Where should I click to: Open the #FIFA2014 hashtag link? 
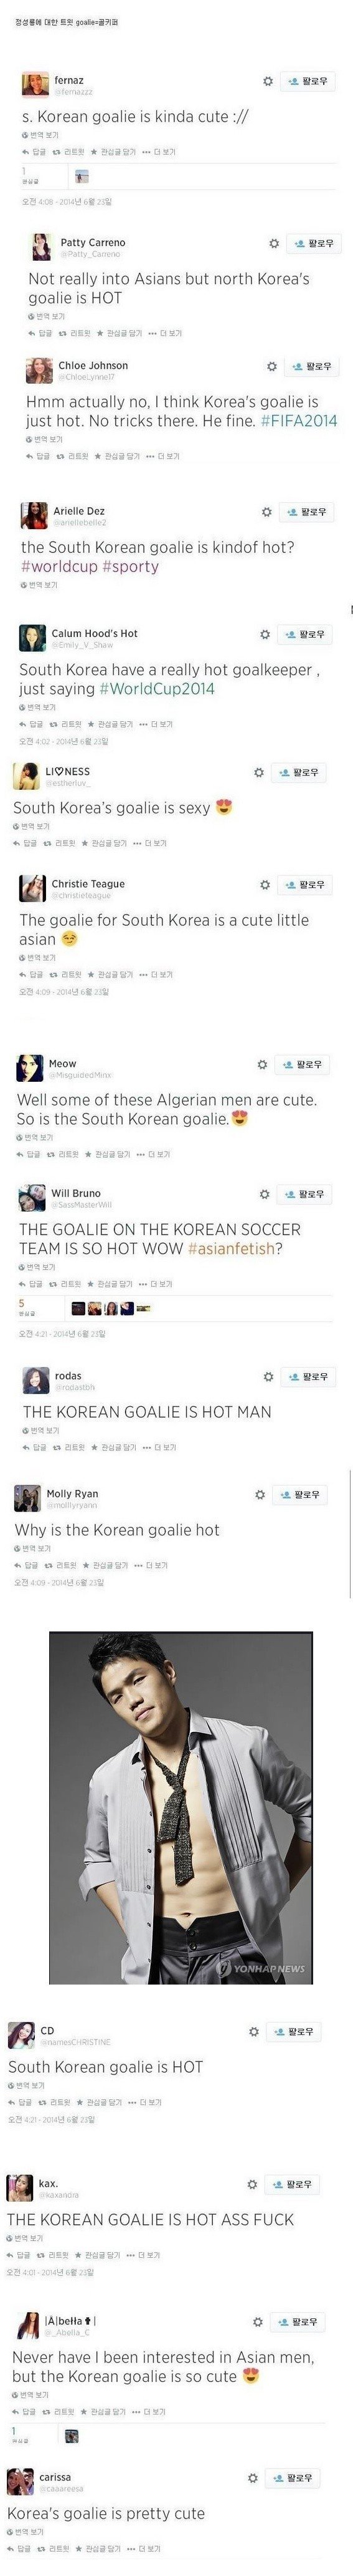coord(299,421)
